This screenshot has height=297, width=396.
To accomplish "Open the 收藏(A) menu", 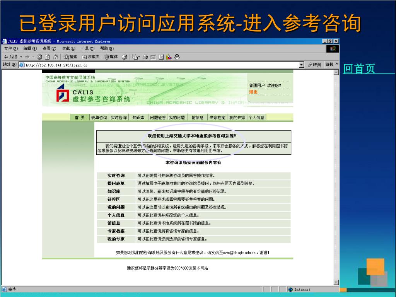I will tap(68, 48).
